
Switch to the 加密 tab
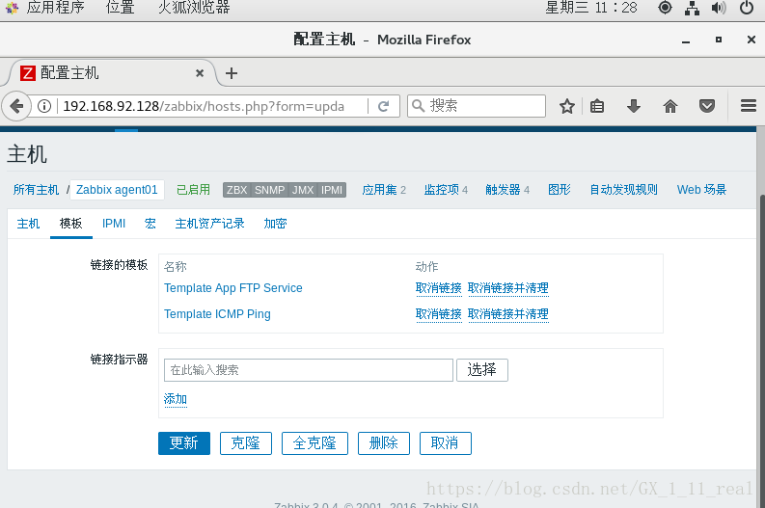tap(275, 224)
